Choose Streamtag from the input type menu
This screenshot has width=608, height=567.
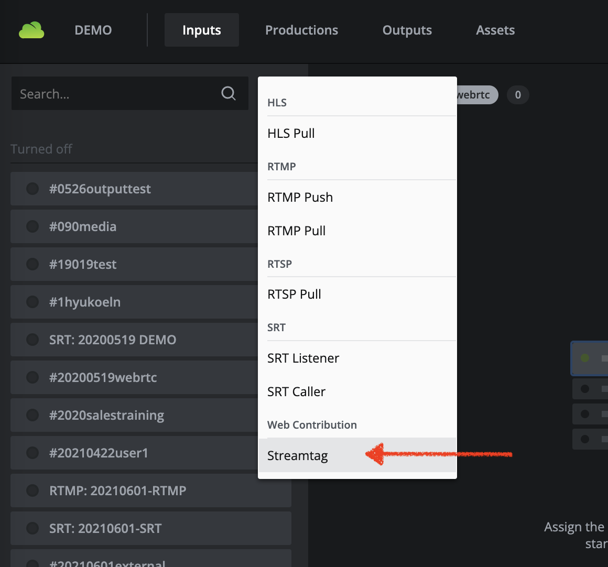point(298,455)
